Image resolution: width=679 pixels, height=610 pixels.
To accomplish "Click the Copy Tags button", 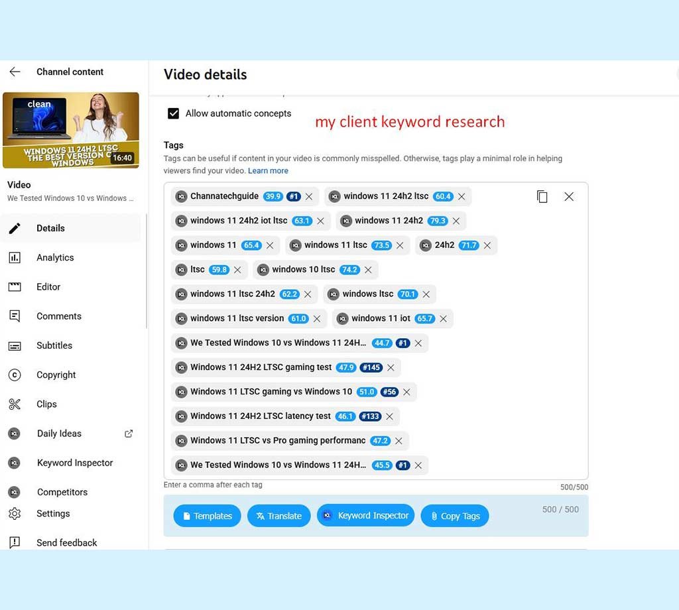I will [x=455, y=516].
